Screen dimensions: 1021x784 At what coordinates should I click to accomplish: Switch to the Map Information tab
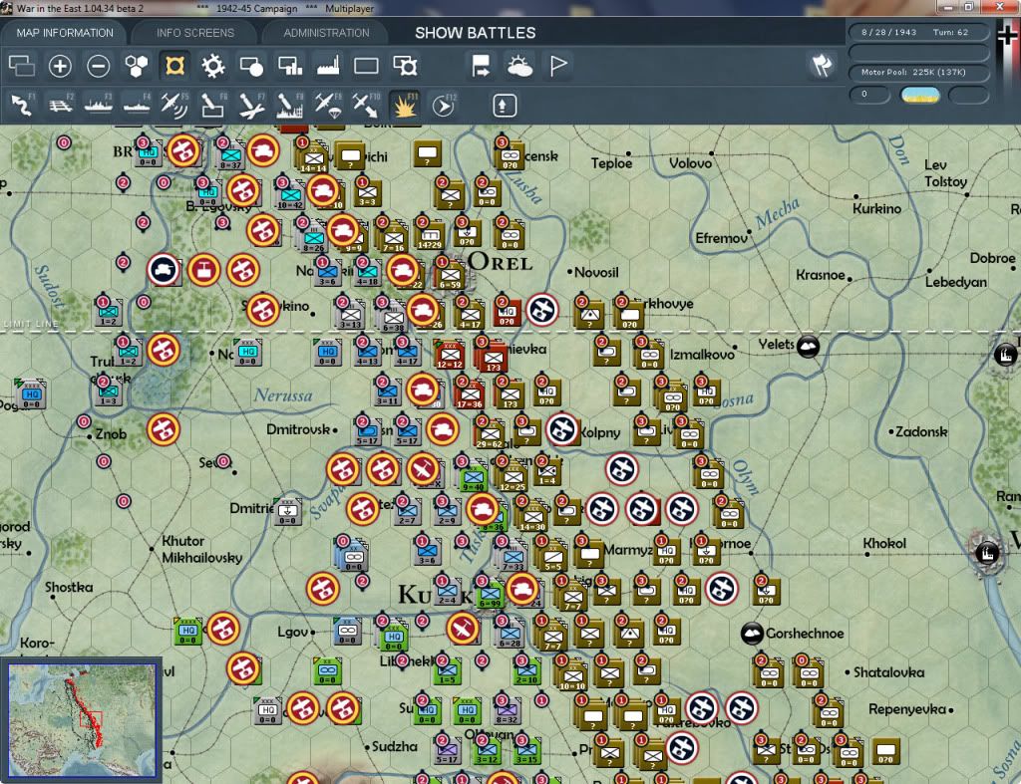(x=65, y=33)
